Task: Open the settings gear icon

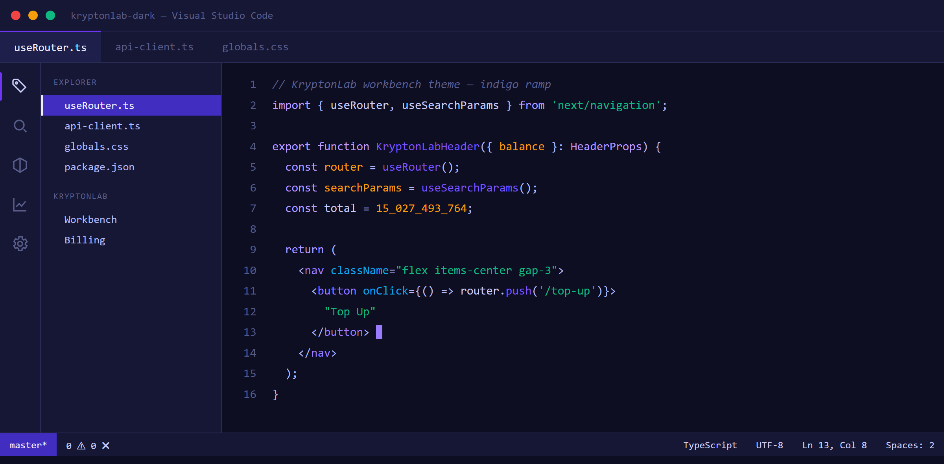Action: point(20,244)
